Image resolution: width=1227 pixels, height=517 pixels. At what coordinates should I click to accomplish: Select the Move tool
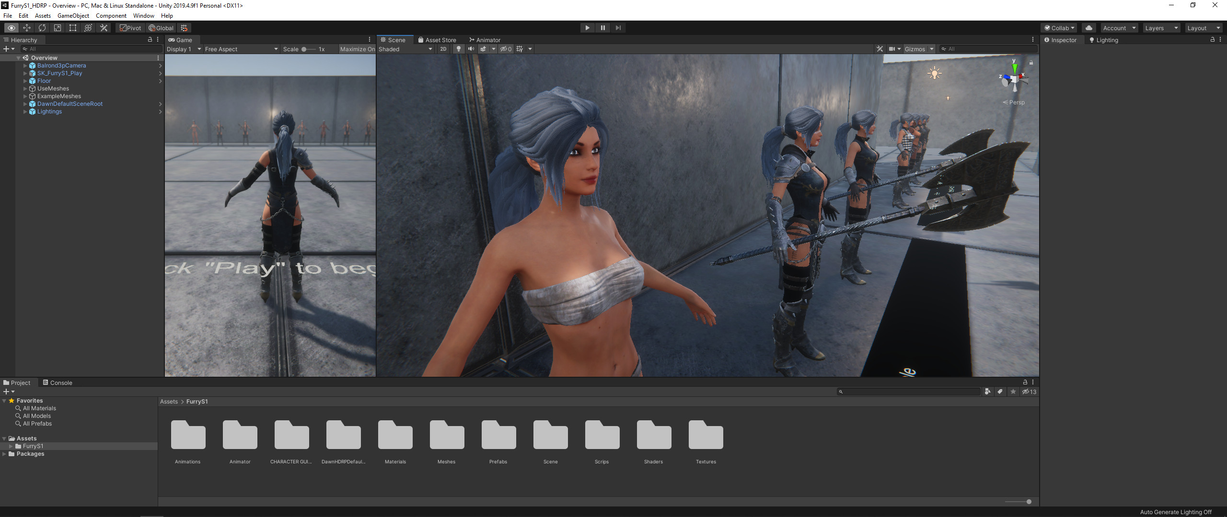click(x=27, y=28)
